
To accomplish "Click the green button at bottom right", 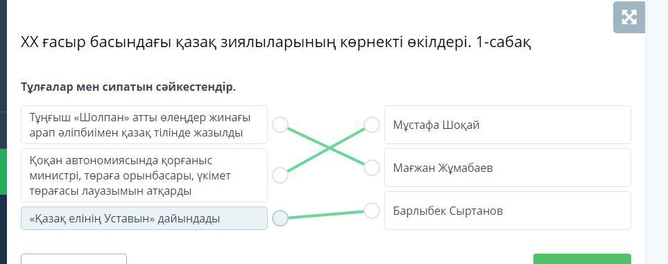I will [x=583, y=259].
